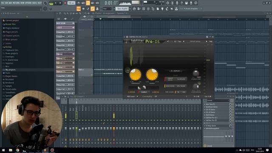Select Pro-DS side chain Ext option

pyautogui.click(x=184, y=92)
